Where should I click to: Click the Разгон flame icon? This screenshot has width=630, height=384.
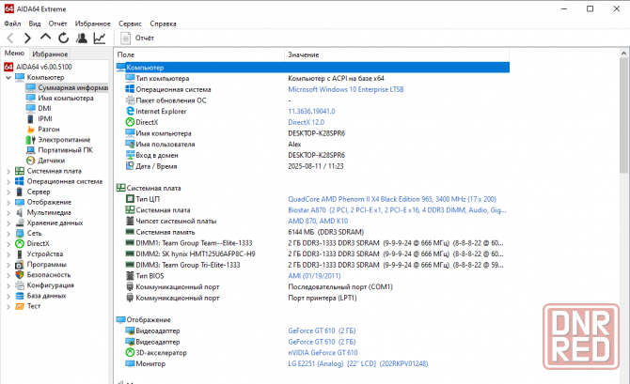point(30,130)
